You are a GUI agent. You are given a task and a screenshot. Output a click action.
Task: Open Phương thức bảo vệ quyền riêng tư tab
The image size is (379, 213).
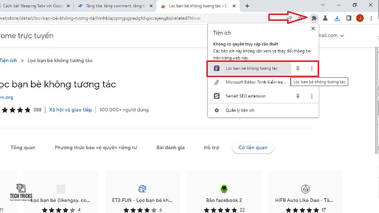tap(96, 148)
